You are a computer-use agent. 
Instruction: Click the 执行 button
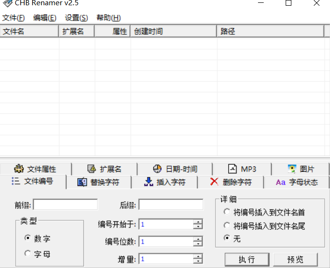(247, 259)
